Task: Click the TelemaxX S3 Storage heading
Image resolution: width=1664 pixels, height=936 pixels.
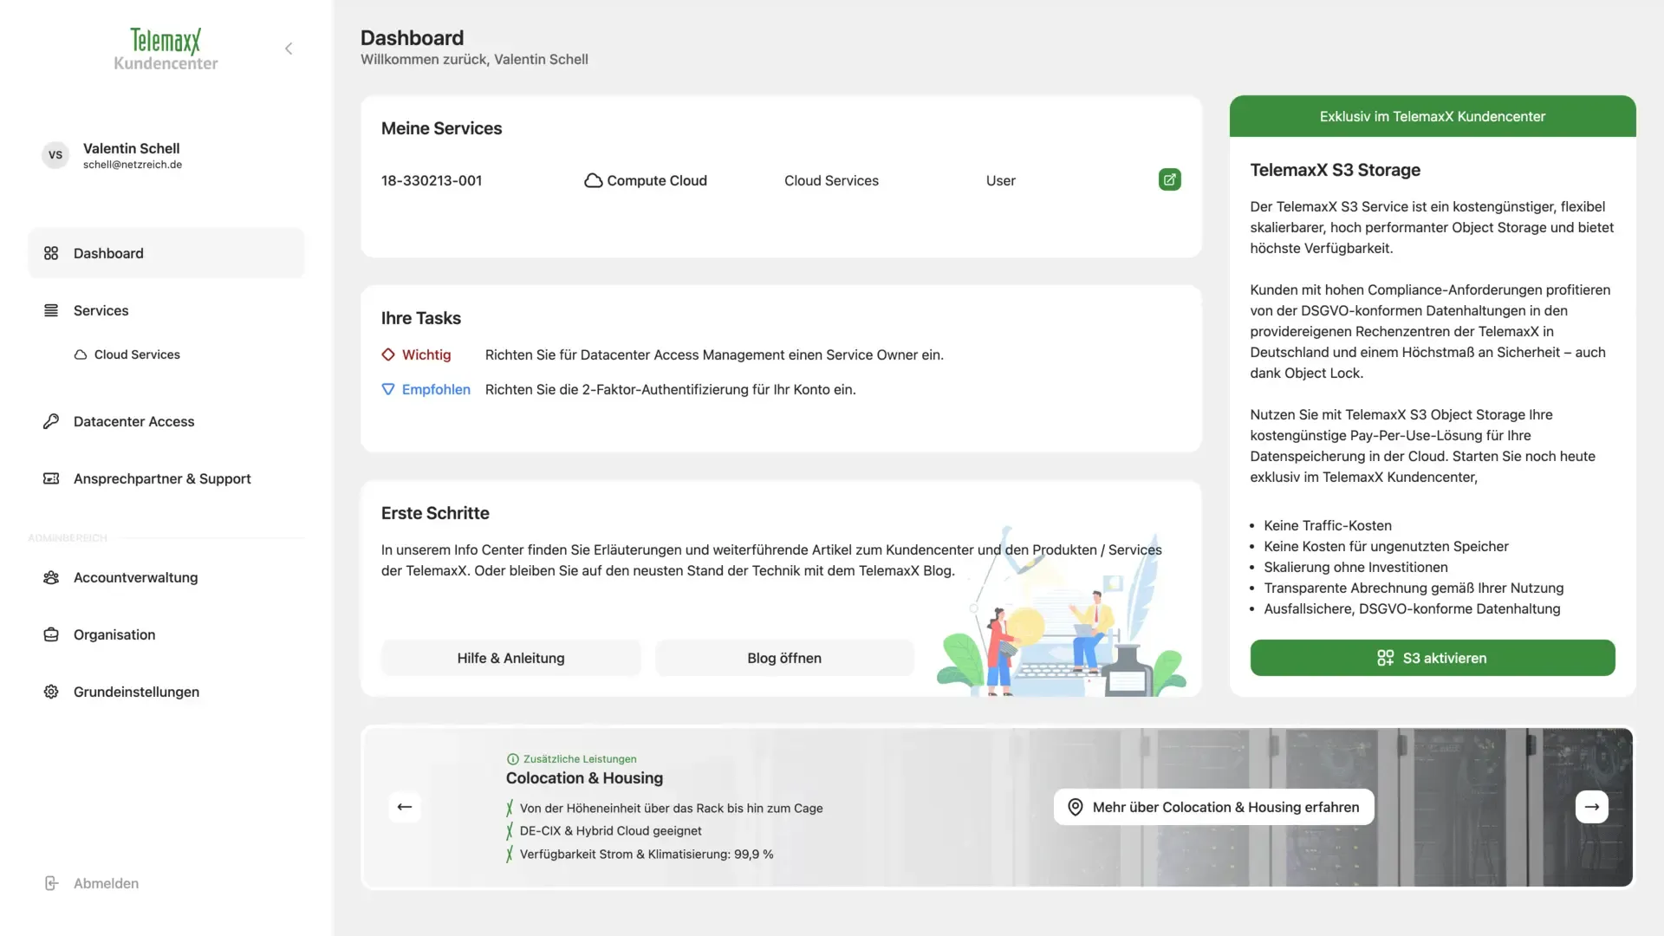Action: click(x=1335, y=170)
